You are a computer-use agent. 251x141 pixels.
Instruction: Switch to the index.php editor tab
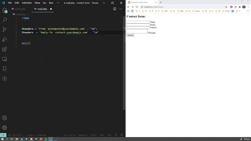pyautogui.click(x=19, y=9)
